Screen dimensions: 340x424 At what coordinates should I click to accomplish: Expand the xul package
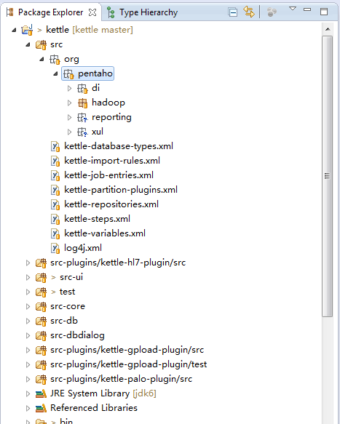(69, 132)
